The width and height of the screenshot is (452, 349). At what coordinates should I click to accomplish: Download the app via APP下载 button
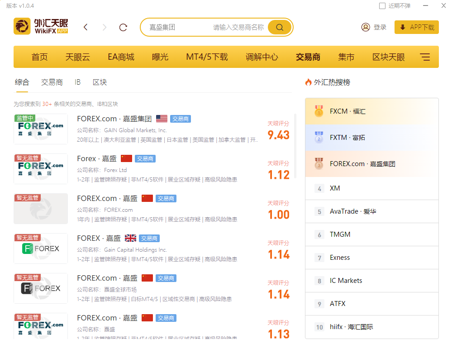click(417, 27)
